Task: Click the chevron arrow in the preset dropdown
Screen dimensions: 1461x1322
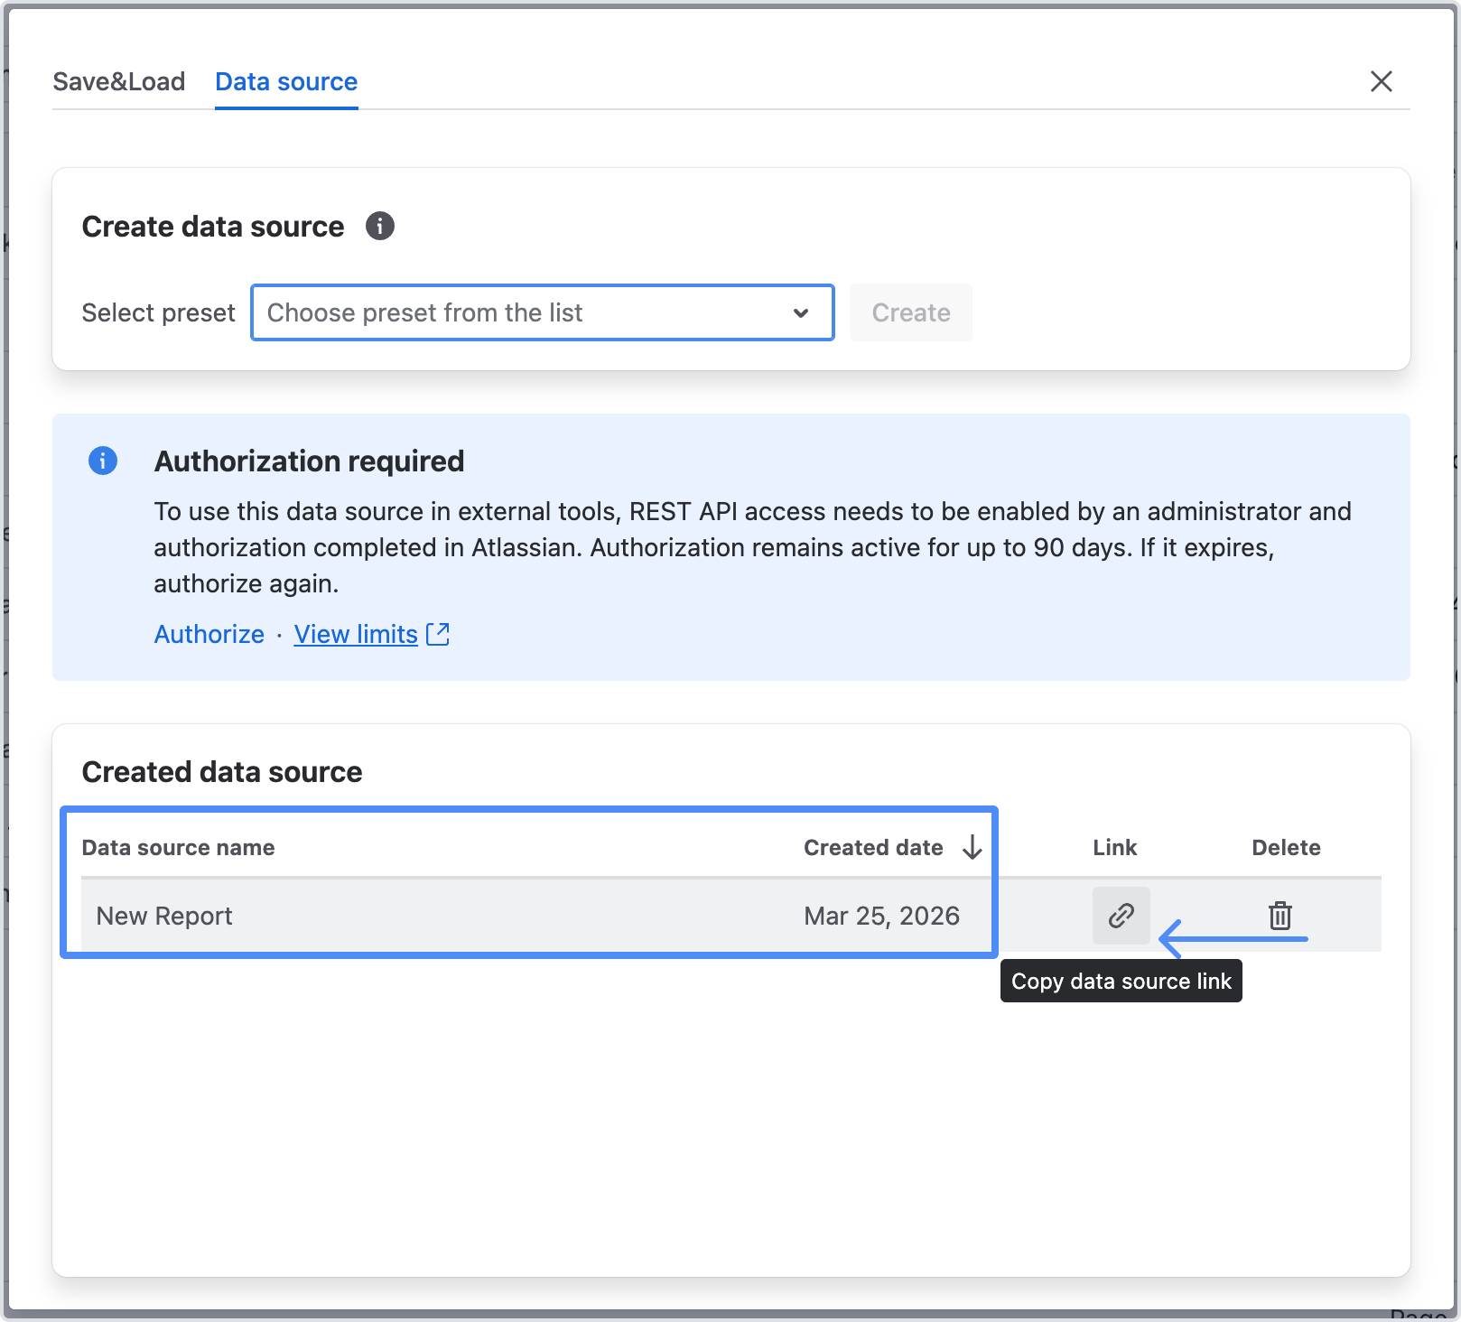Action: [x=800, y=313]
